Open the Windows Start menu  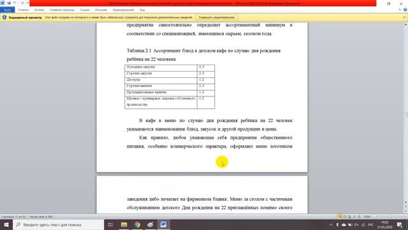coord(6,224)
